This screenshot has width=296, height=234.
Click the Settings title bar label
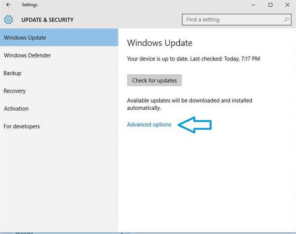(29, 5)
